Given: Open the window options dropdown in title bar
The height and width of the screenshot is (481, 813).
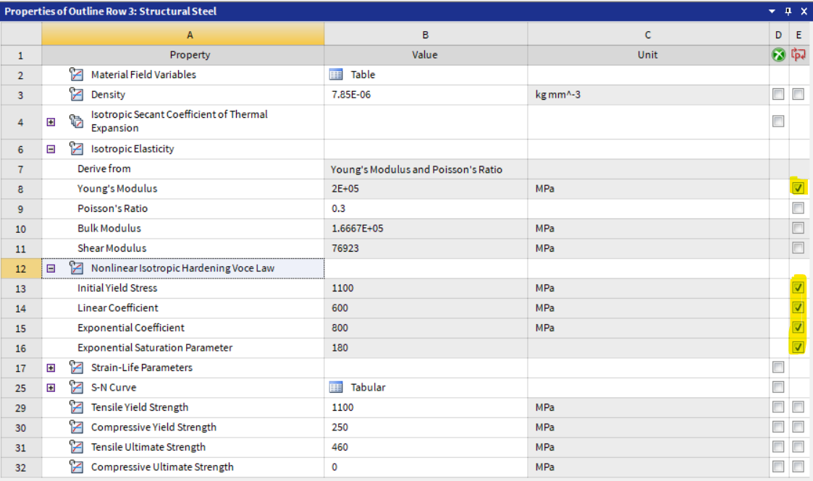Looking at the screenshot, I should point(770,11).
